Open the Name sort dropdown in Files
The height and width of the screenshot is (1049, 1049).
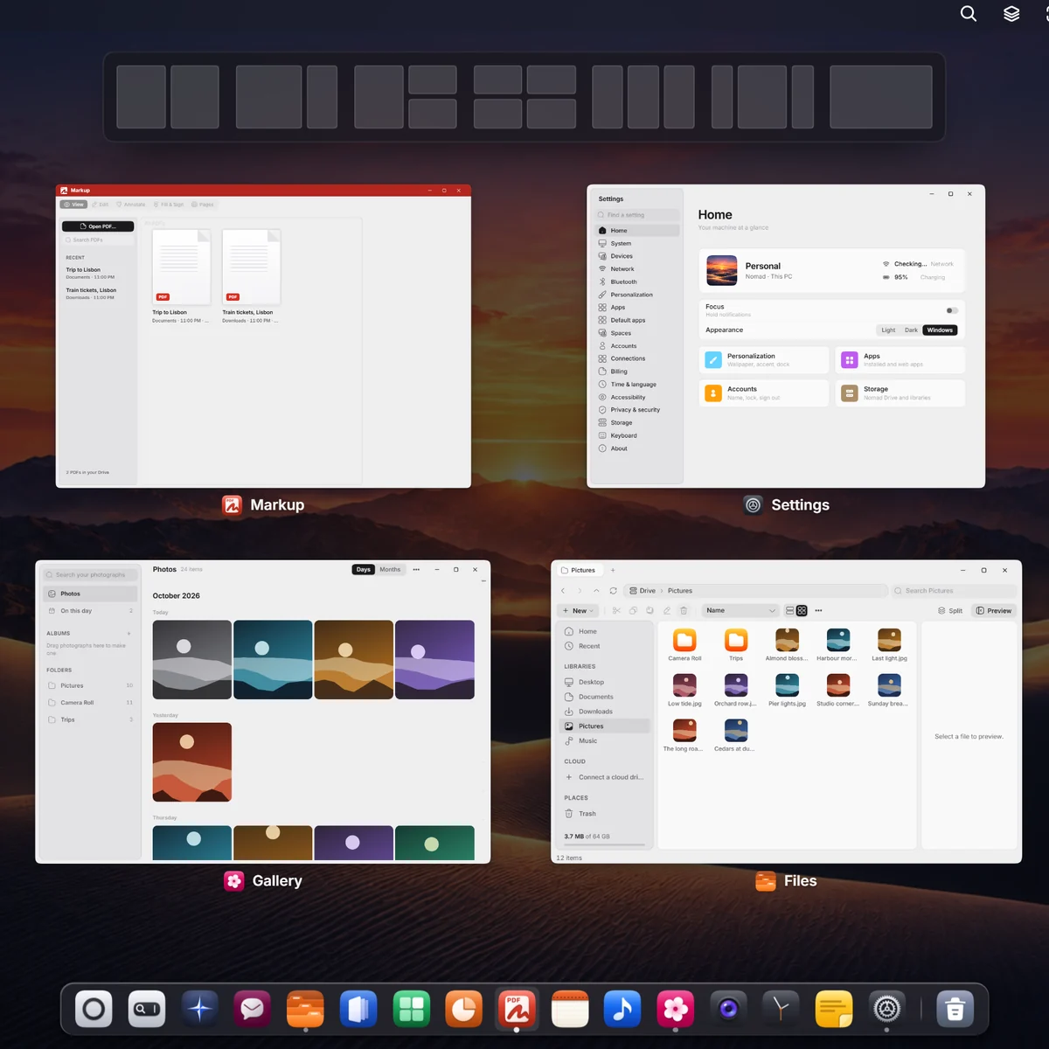pyautogui.click(x=740, y=610)
